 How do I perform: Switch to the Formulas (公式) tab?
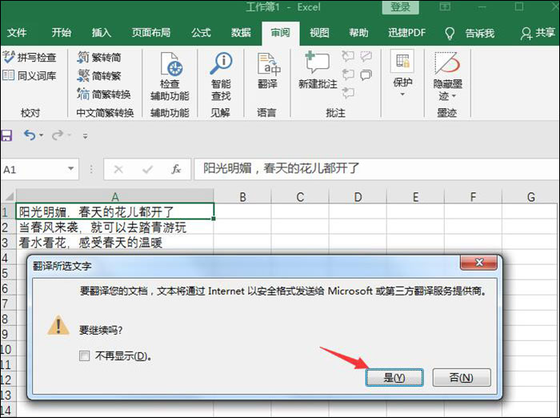tap(201, 34)
